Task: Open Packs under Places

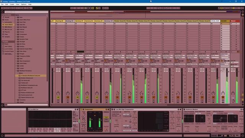Action: click(x=7, y=44)
